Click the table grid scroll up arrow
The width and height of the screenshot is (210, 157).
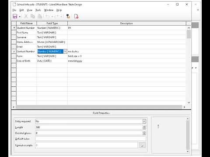[x=189, y=28]
